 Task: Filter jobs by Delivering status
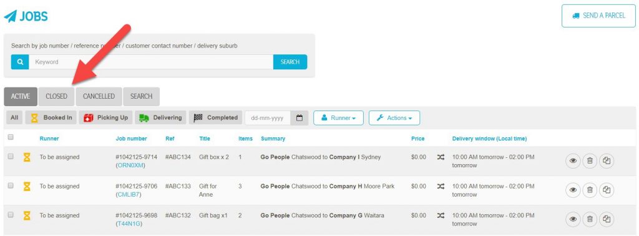pos(160,118)
